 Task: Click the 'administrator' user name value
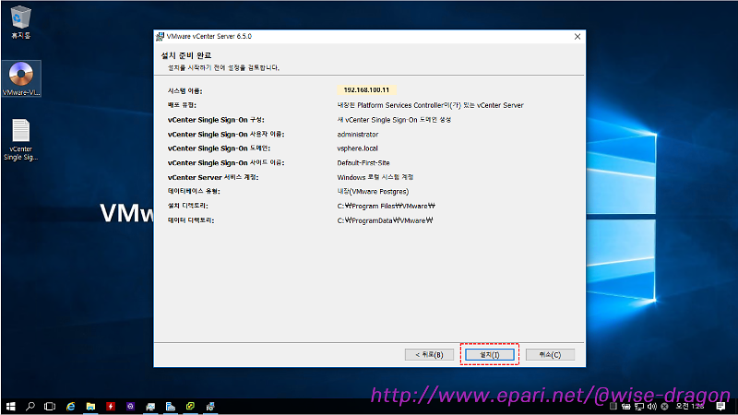(x=358, y=135)
